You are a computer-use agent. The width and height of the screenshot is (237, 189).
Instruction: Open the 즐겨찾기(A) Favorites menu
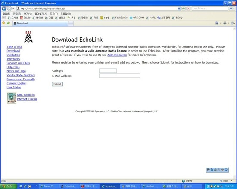coord(41,14)
